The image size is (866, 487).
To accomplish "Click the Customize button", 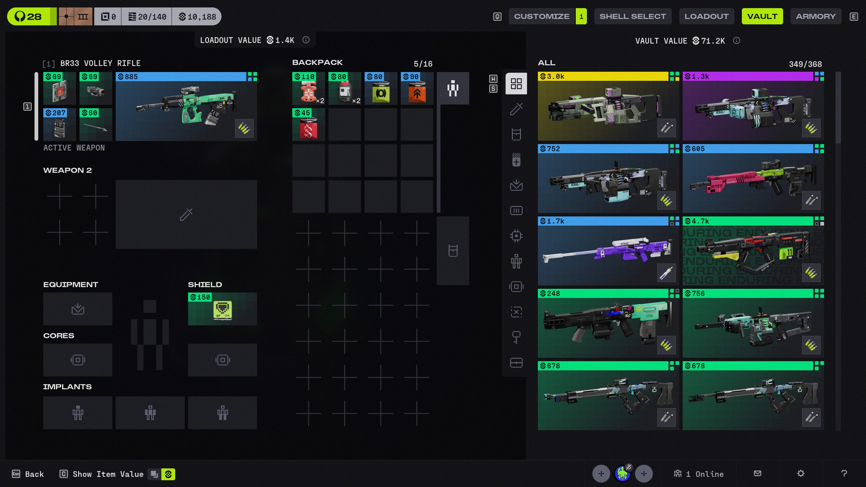I will 542,16.
